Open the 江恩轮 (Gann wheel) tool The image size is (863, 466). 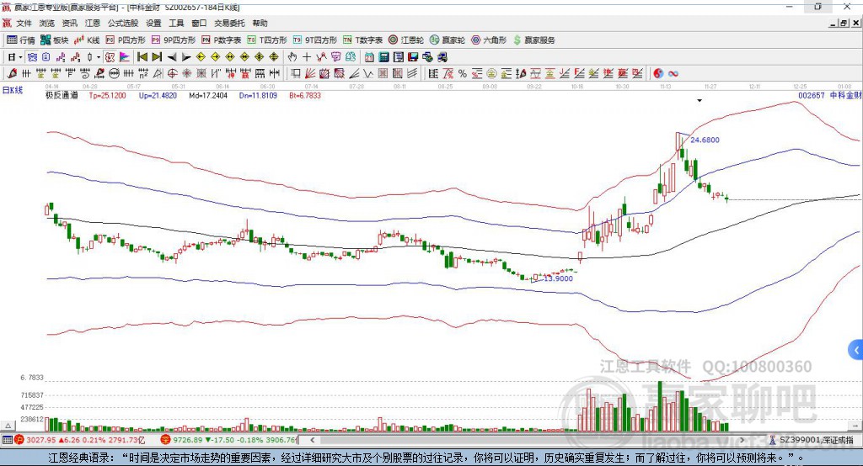click(x=407, y=40)
